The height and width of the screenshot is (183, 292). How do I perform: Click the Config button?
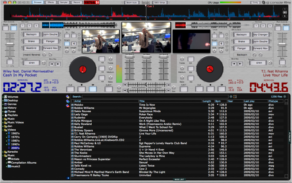[x=255, y=2]
